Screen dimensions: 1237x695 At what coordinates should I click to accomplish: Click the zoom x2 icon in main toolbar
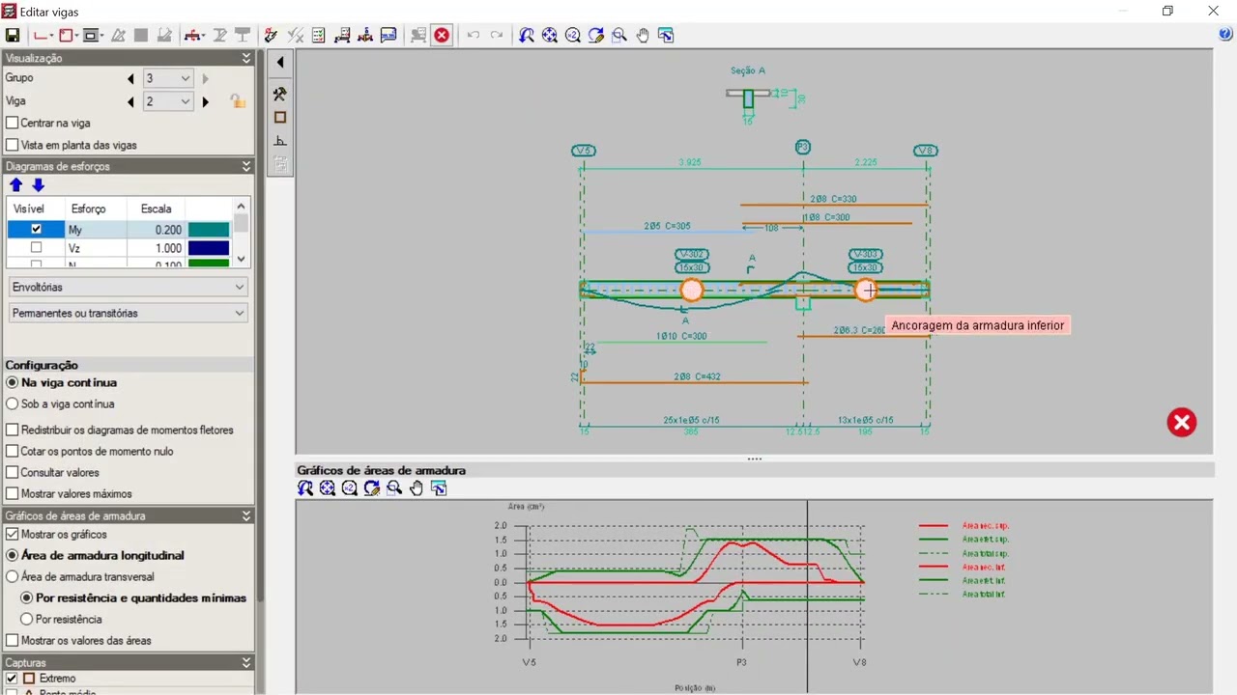573,36
